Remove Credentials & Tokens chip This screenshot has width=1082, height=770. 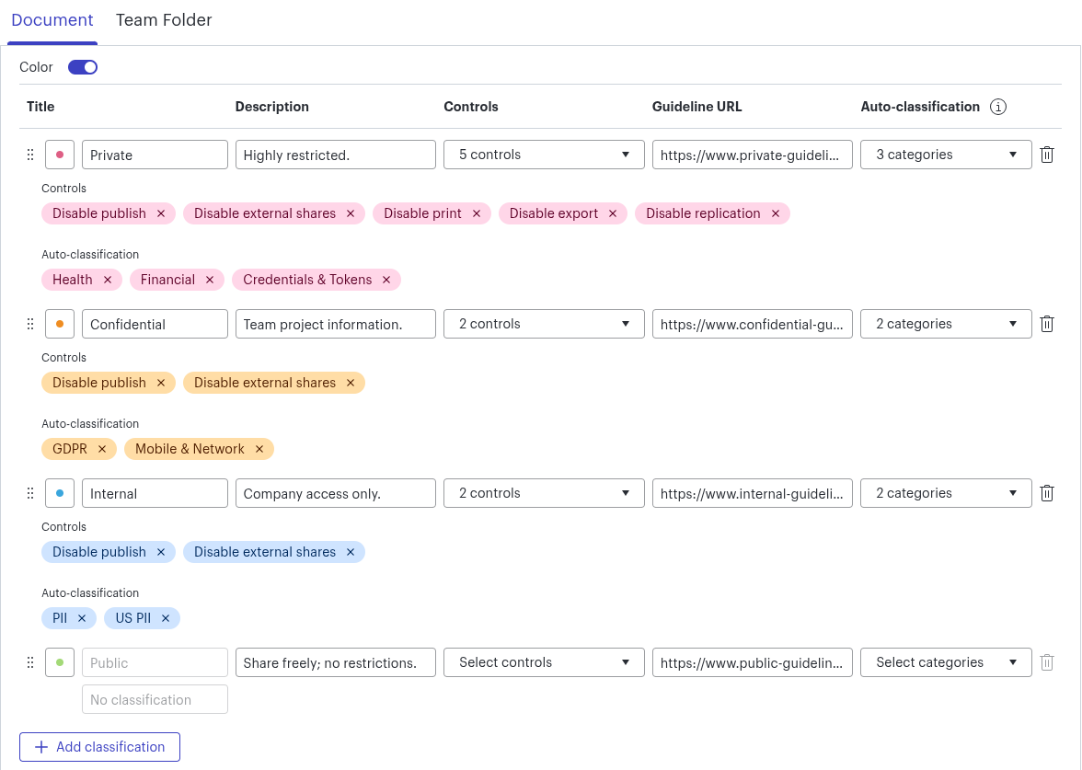(x=386, y=280)
